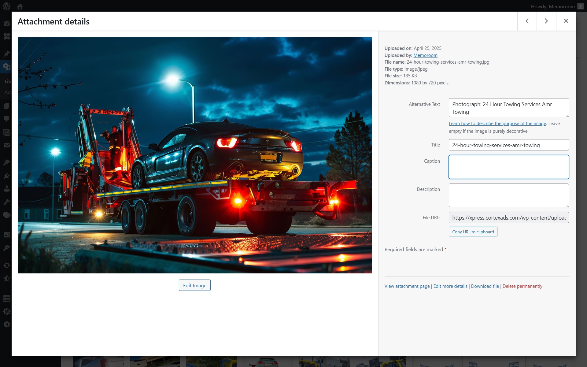Click inside the Description text area
The image size is (587, 367).
tap(509, 195)
